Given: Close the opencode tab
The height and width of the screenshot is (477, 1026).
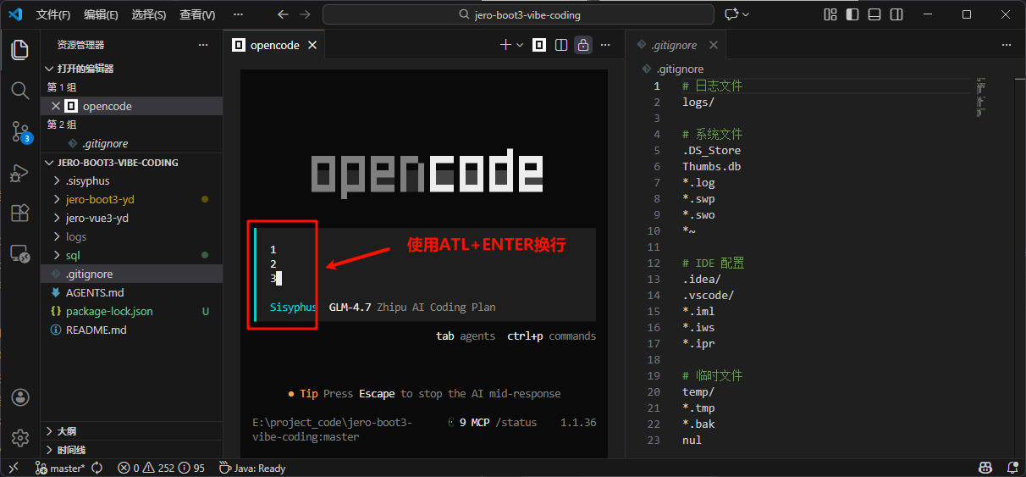Looking at the screenshot, I should [x=312, y=45].
